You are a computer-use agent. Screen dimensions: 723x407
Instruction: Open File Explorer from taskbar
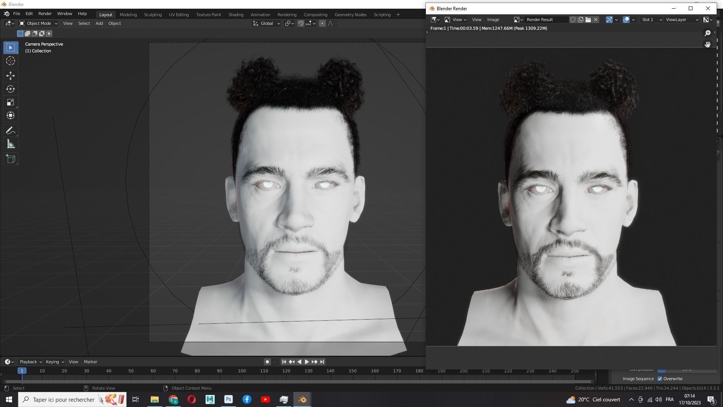coord(155,399)
